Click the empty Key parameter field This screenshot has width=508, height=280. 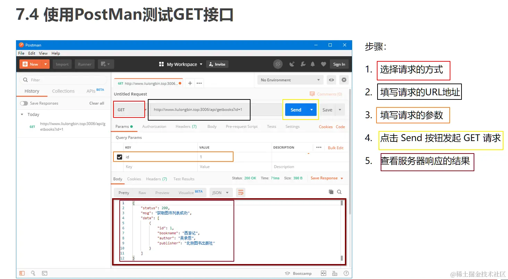(161, 167)
